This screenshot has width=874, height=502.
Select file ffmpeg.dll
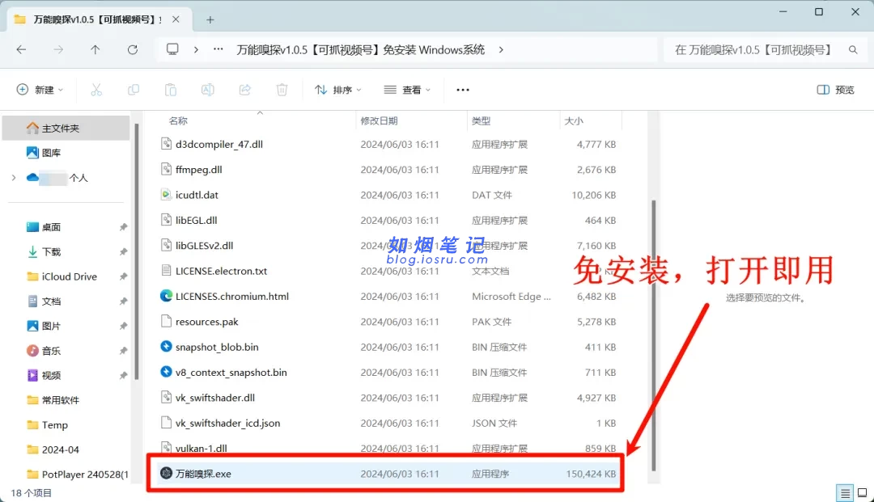pos(198,169)
